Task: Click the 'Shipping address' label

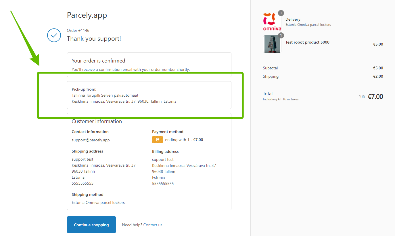Action: [x=87, y=151]
